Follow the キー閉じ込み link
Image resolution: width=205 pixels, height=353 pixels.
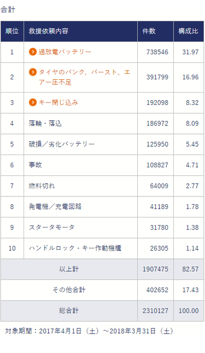tap(58, 102)
